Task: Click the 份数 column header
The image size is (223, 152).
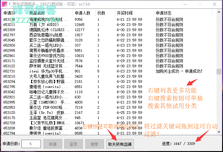Action: pyautogui.click(x=100, y=13)
